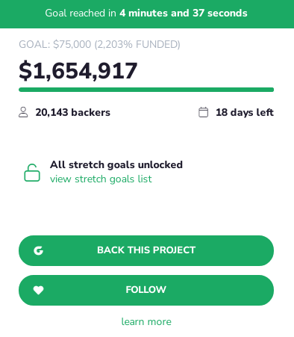Click the 20,143 backers text
The height and width of the screenshot is (337, 294).
72,112
